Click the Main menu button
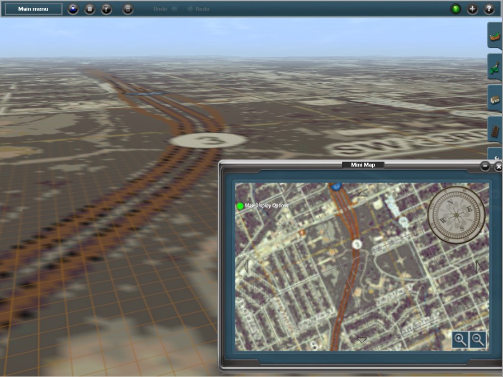The image size is (503, 377). point(34,9)
